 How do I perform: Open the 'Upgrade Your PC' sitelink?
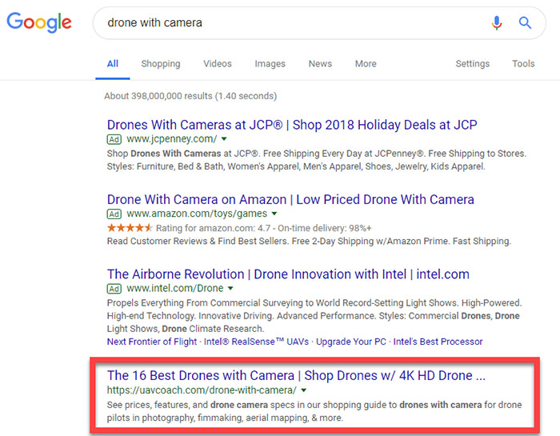(x=351, y=342)
